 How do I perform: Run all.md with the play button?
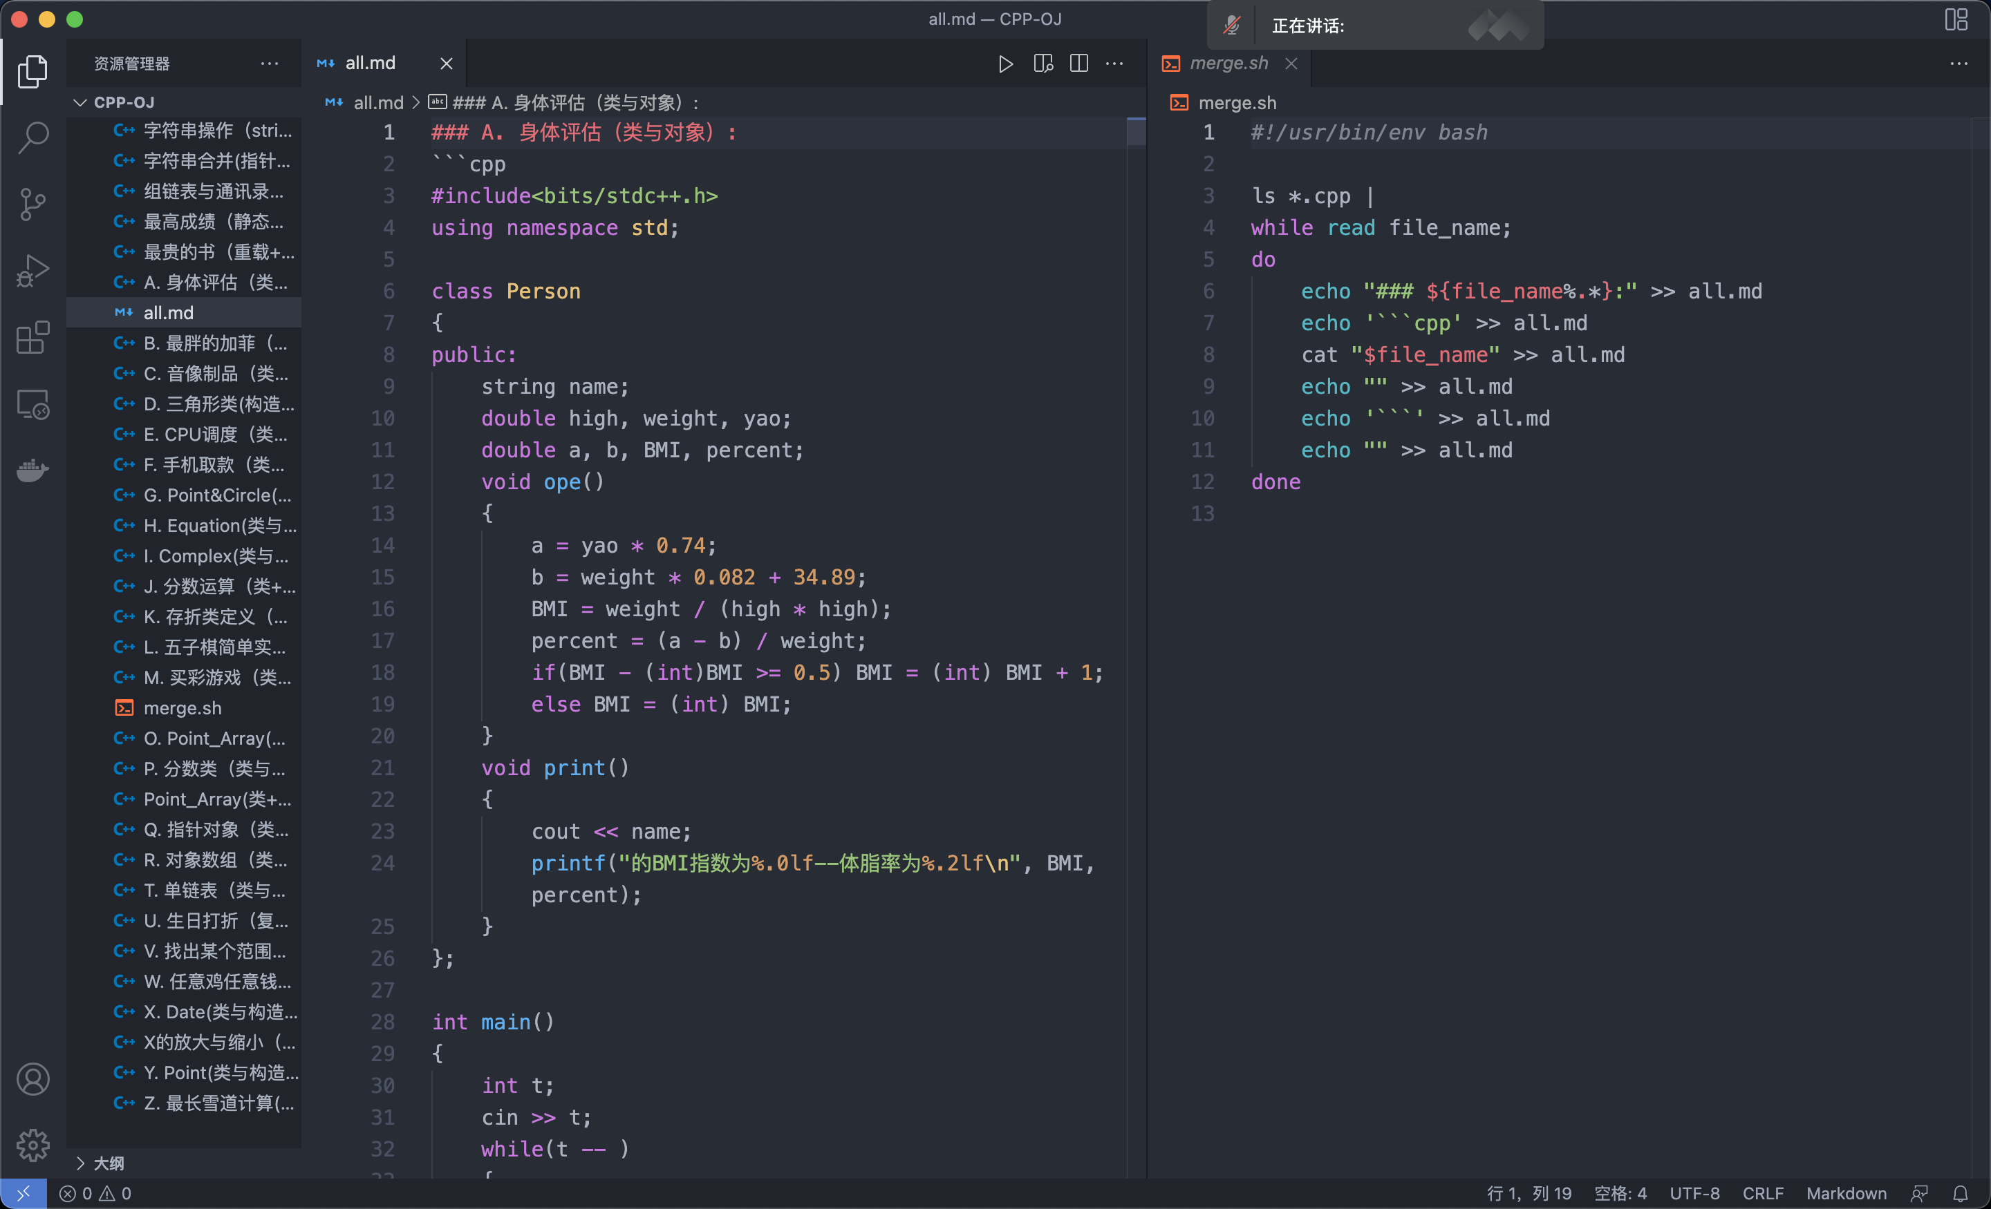[1005, 64]
